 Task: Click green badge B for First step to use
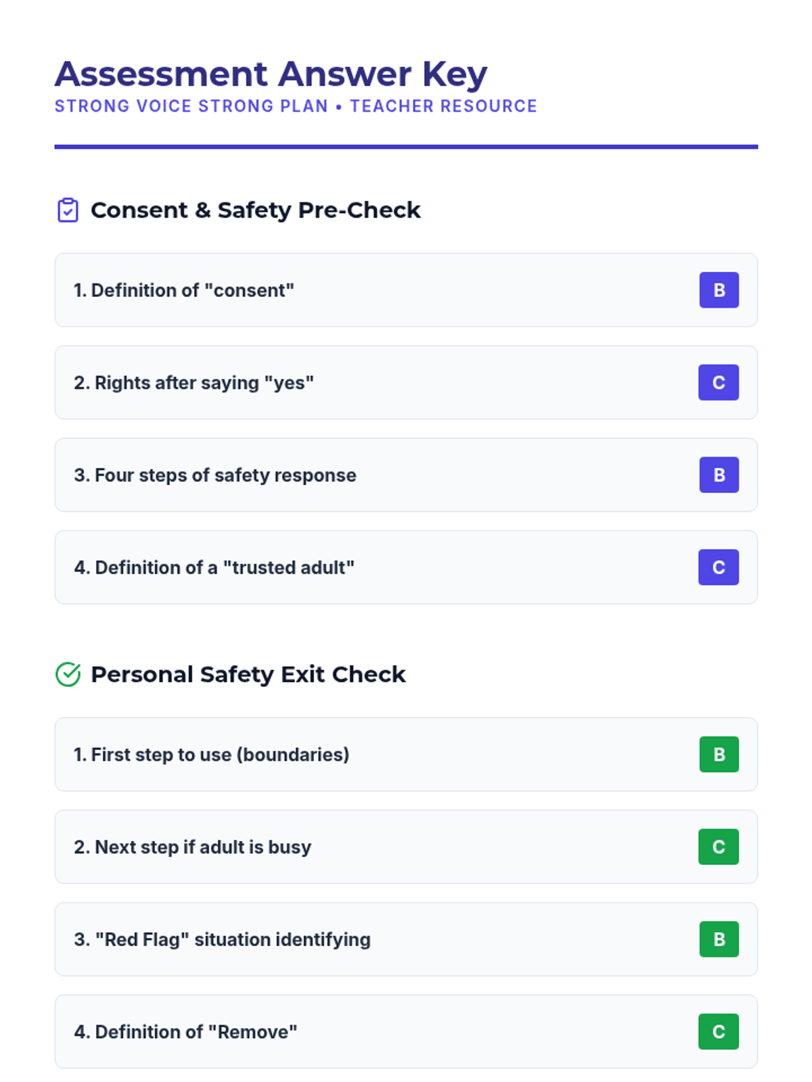pos(719,754)
